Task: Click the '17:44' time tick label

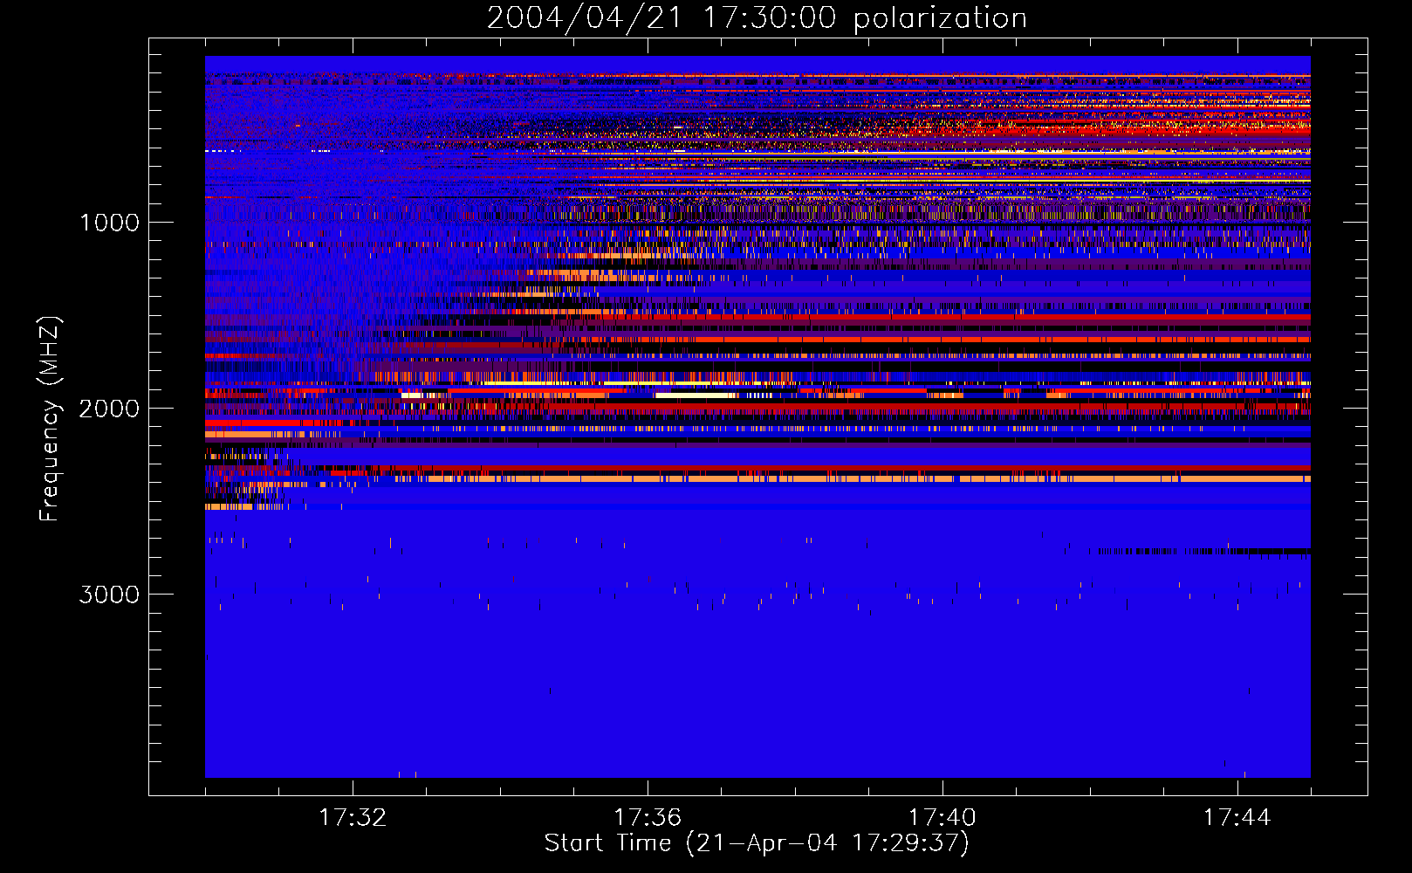Action: coord(1237,818)
